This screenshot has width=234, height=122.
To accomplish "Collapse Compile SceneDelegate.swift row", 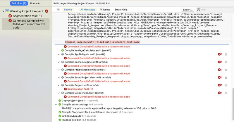I will pyautogui.click(x=59, y=62).
